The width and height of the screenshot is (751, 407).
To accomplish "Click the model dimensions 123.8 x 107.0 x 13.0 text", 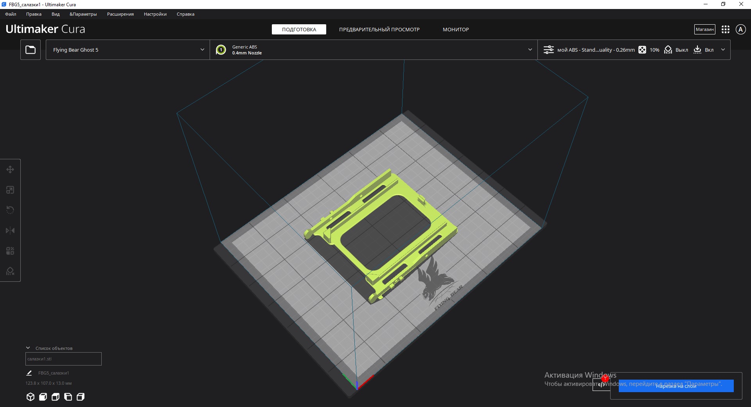I will pyautogui.click(x=49, y=383).
